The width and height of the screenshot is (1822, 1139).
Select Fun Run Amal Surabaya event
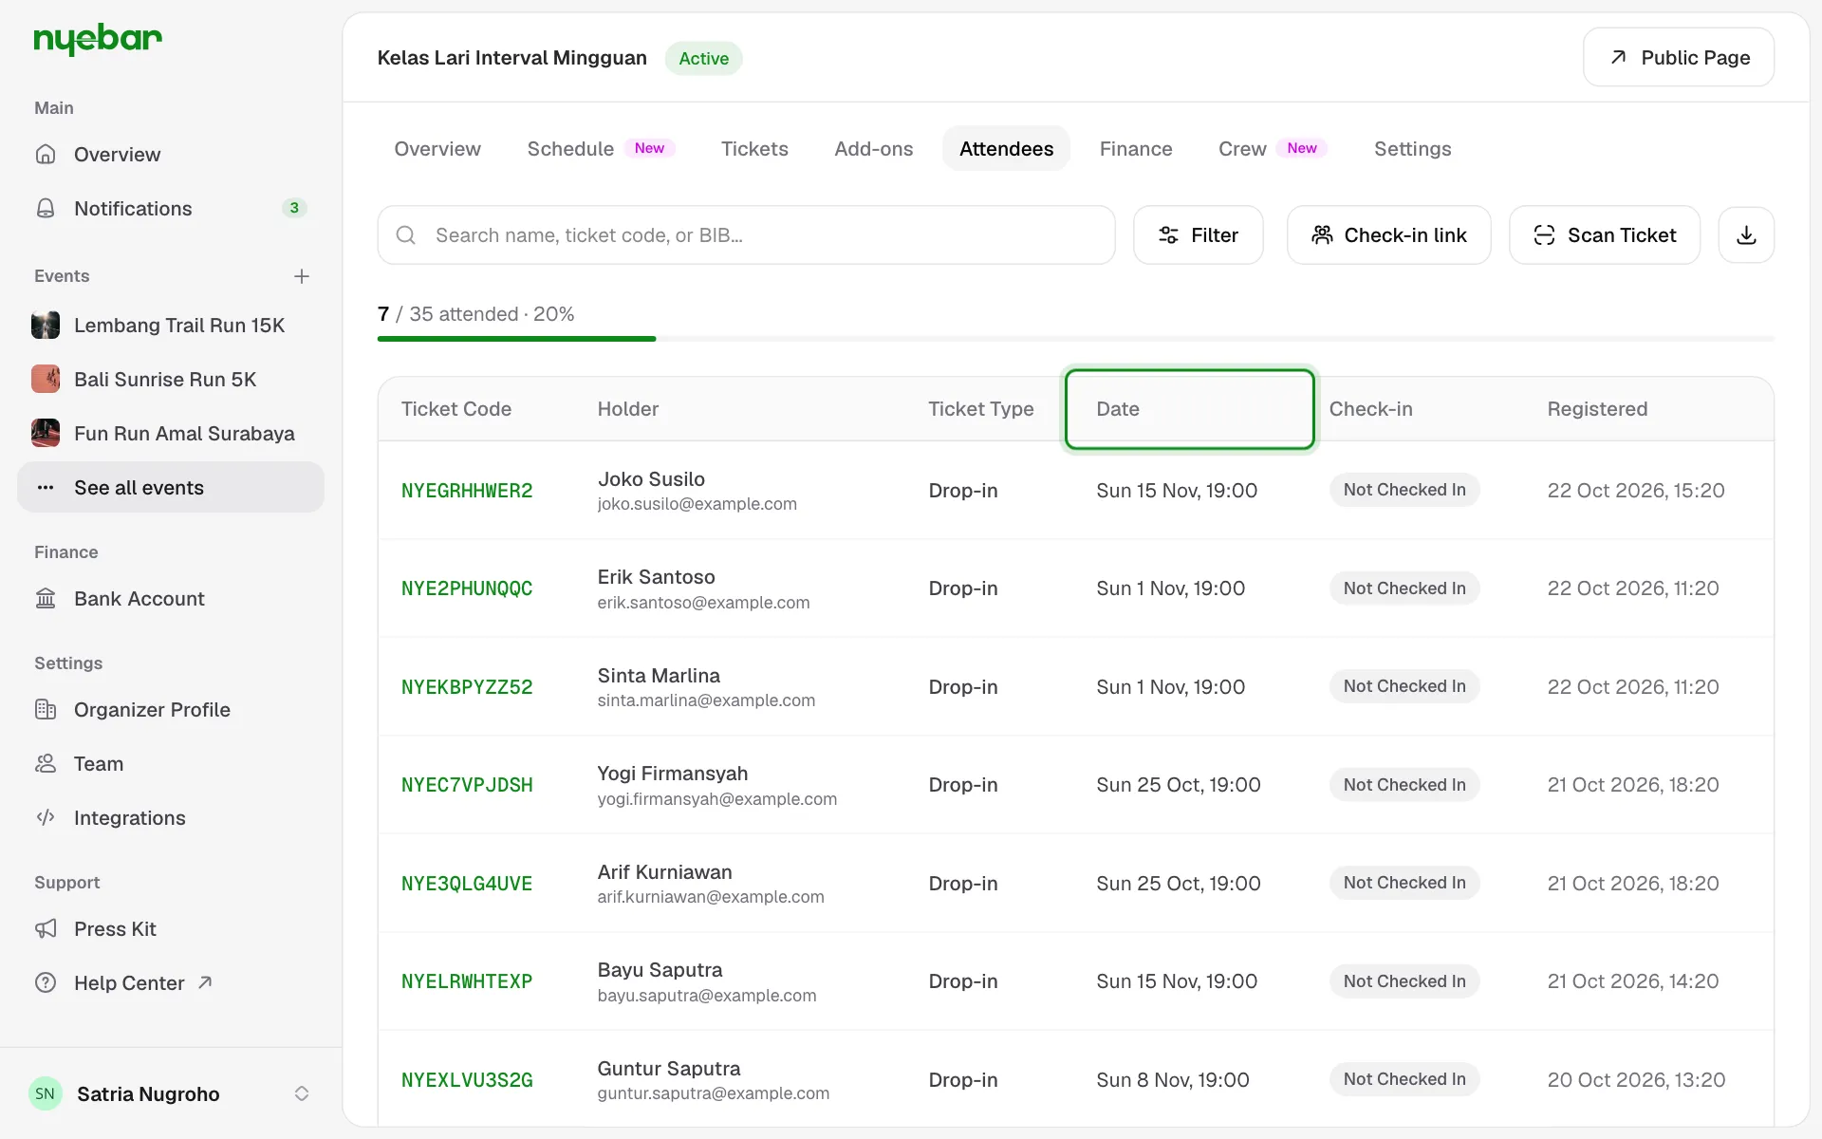click(171, 433)
